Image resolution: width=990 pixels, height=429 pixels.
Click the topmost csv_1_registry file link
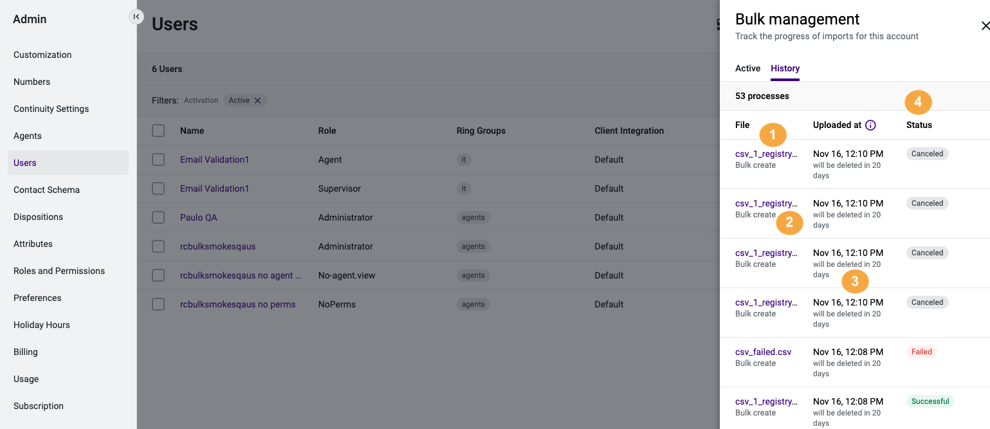point(765,154)
